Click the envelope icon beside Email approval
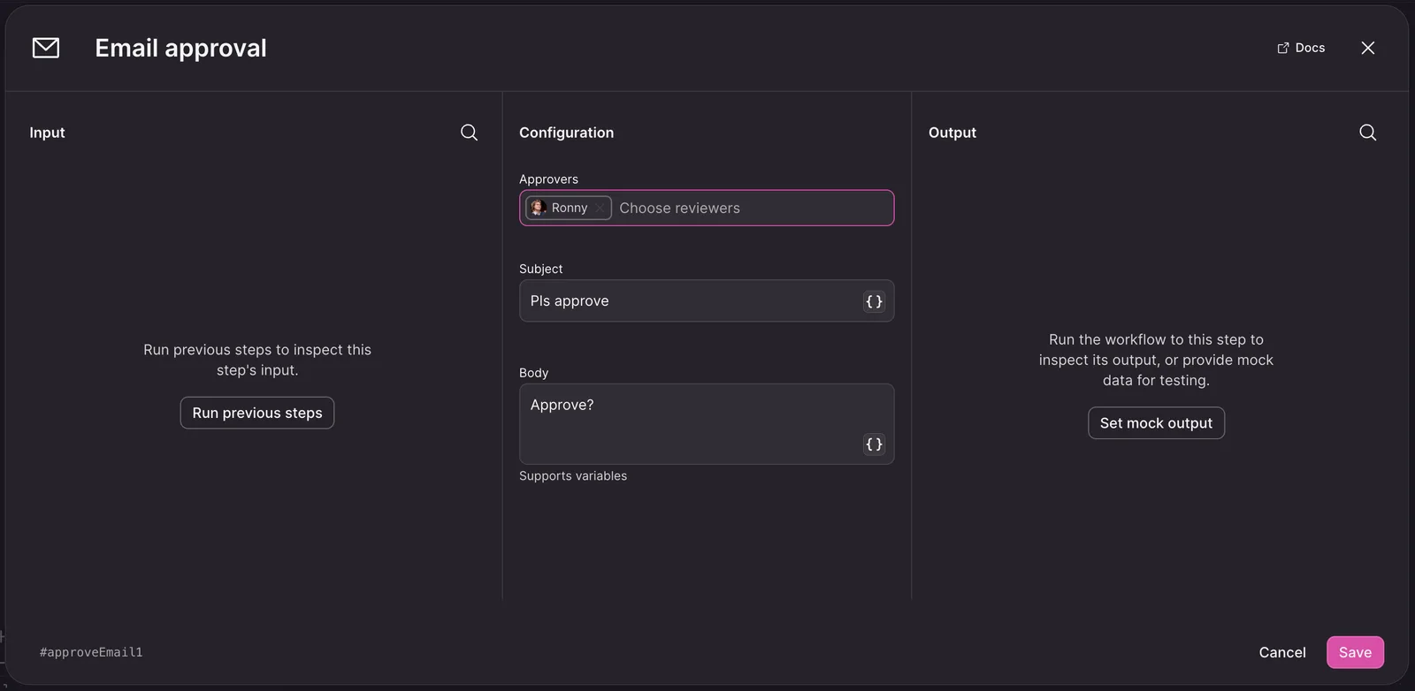Image resolution: width=1415 pixels, height=691 pixels. pos(46,48)
